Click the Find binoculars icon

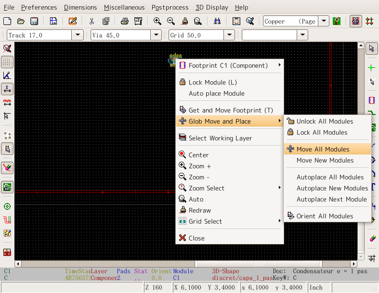(x=217, y=21)
